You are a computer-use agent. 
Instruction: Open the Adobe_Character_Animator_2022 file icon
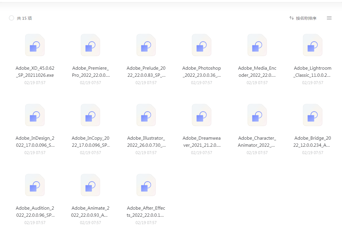point(257,115)
